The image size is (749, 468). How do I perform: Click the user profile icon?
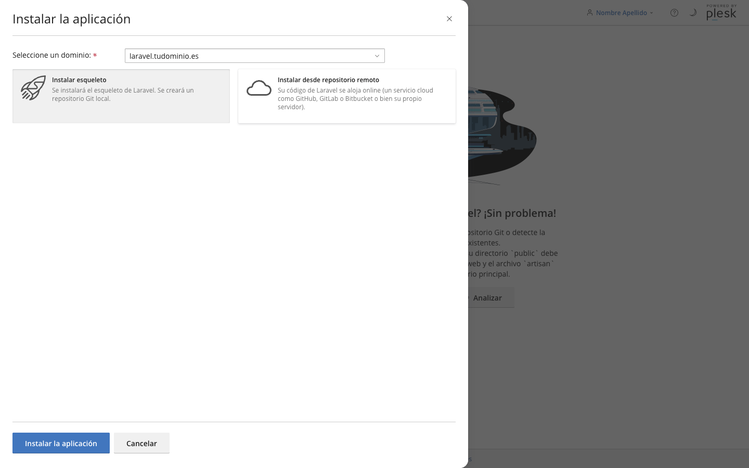tap(590, 12)
